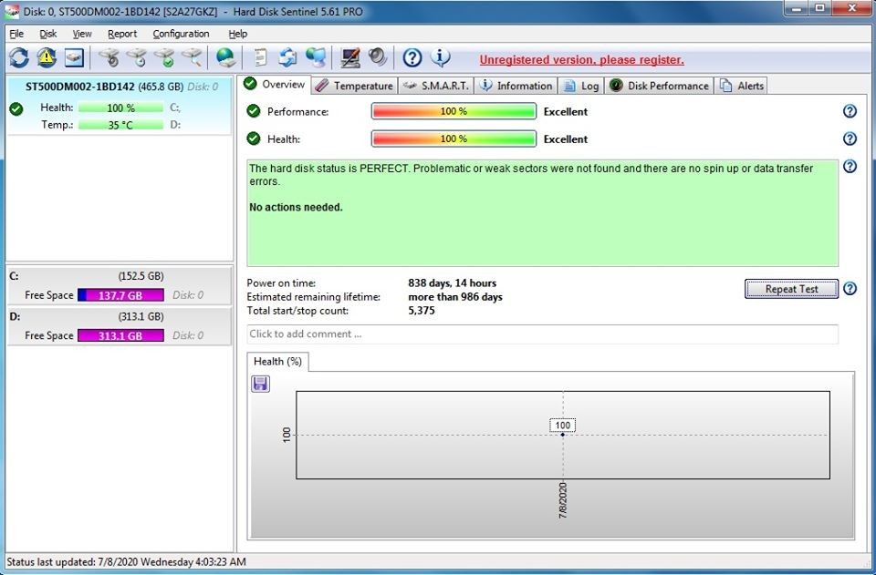
Task: Click the document report toolbar icon
Action: click(261, 57)
